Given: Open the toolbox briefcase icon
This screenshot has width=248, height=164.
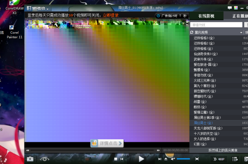Looking at the screenshot, I should click(30, 159).
